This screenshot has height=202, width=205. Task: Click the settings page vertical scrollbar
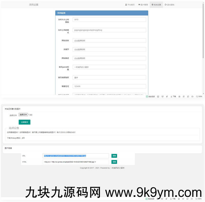(x=203, y=31)
